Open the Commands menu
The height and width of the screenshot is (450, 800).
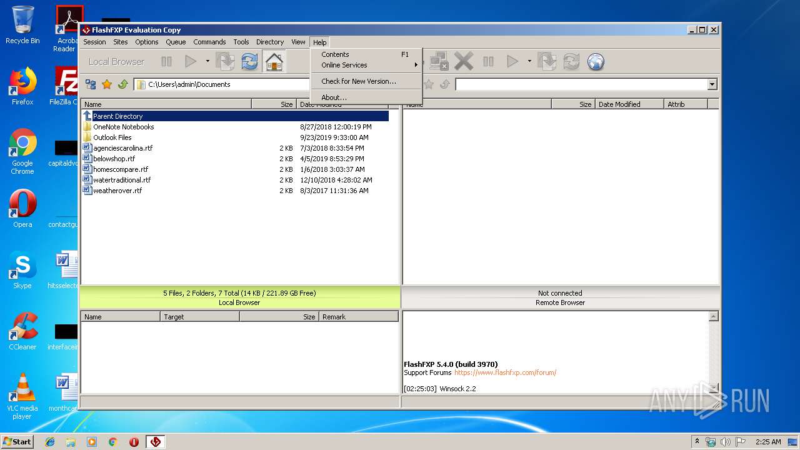point(209,42)
